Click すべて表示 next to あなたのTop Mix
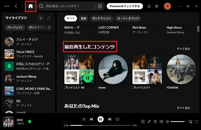The height and width of the screenshot is (130, 201). click(183, 108)
